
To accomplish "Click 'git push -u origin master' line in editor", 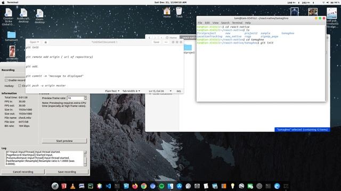I will (46, 86).
